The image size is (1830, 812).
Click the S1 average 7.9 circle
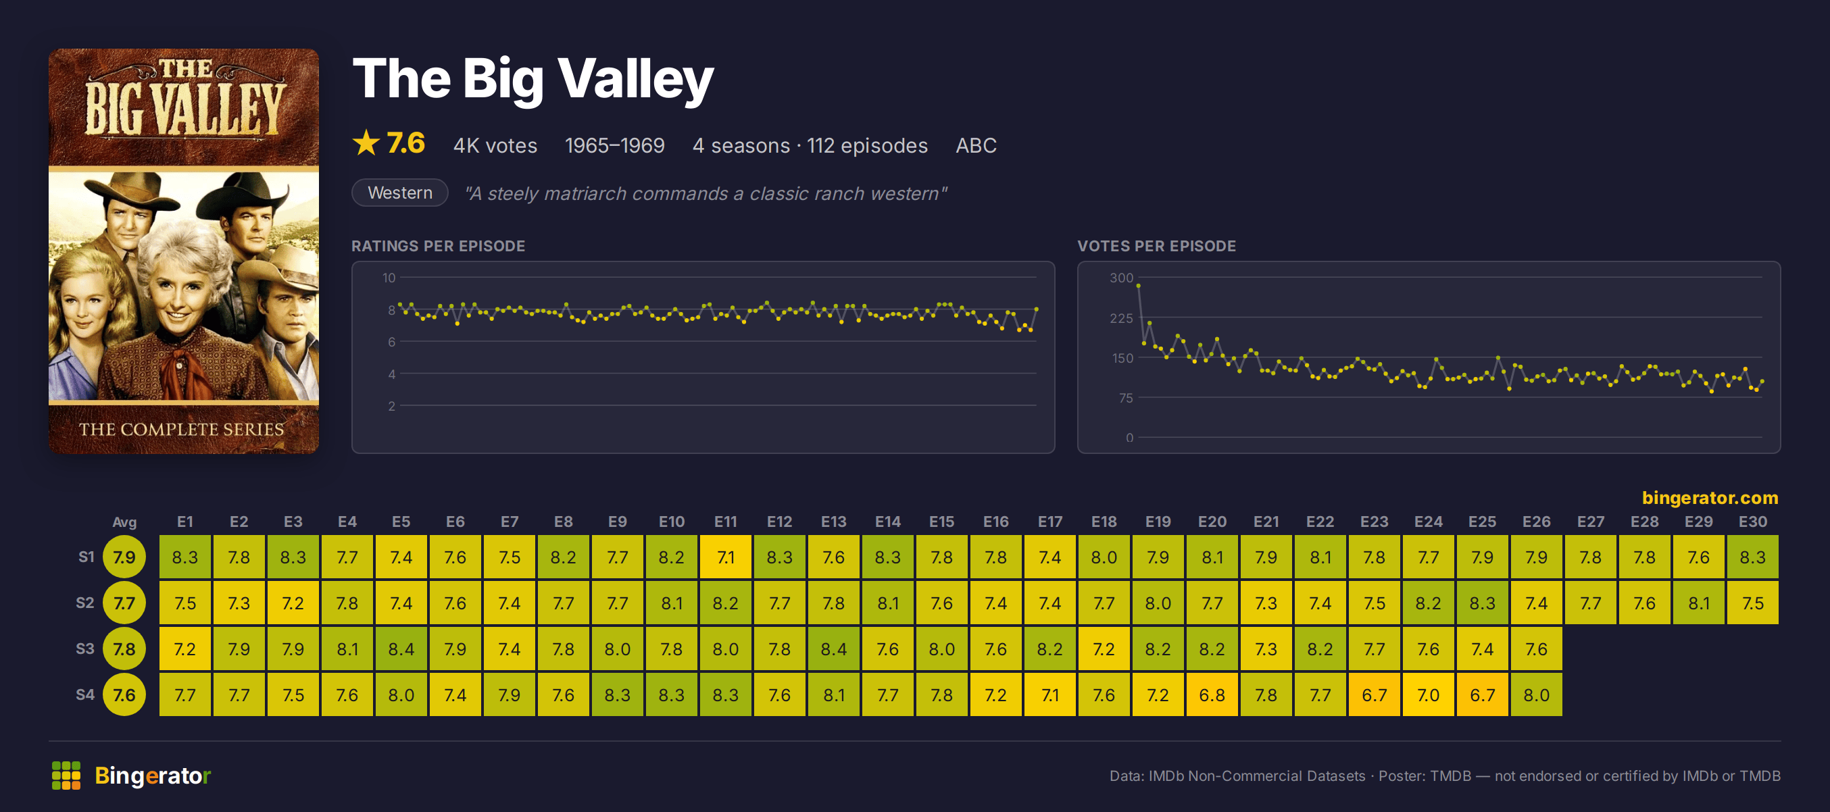(124, 557)
